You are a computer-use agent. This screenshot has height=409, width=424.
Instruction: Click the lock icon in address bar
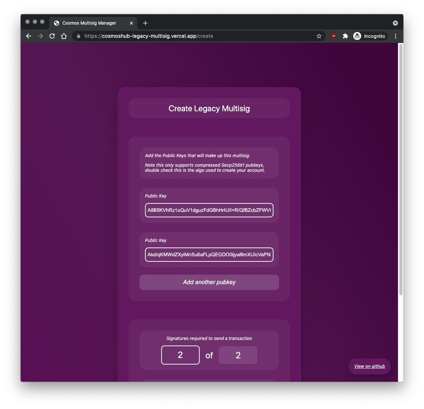click(79, 36)
